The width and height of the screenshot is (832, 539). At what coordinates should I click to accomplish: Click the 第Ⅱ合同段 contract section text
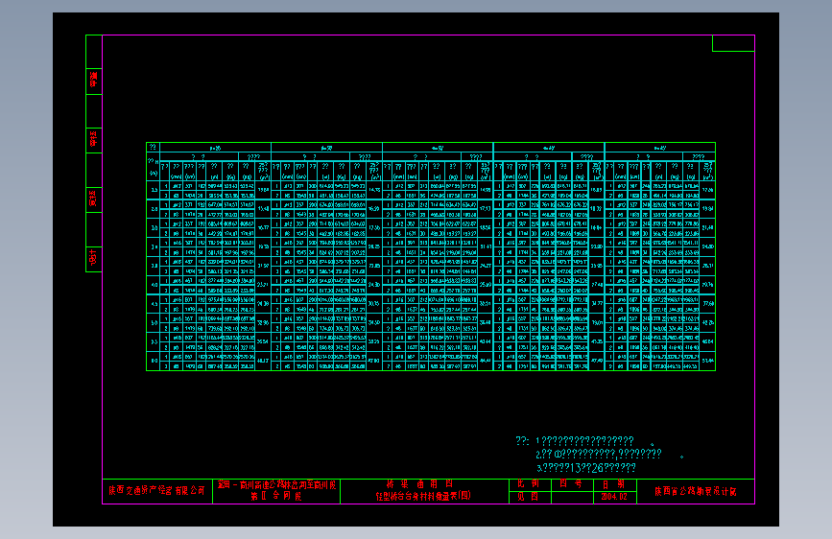276,497
